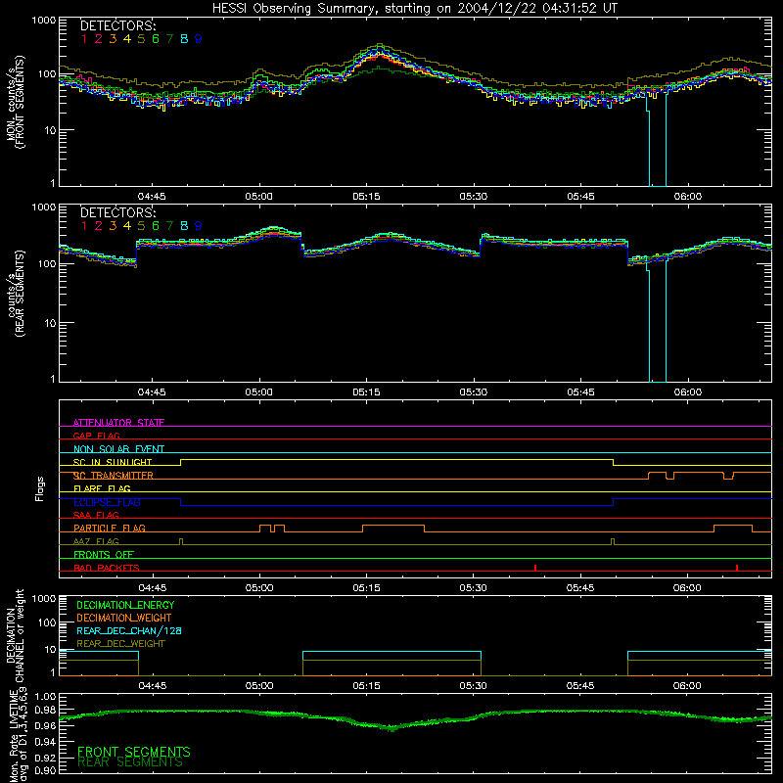This screenshot has height=783, width=783.
Task: Click 05:00 time label under rear segments plot
Action: (258, 392)
